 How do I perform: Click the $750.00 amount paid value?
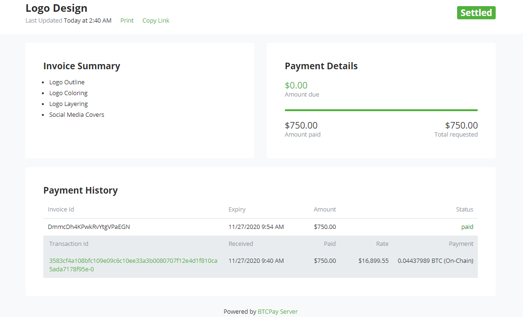301,125
